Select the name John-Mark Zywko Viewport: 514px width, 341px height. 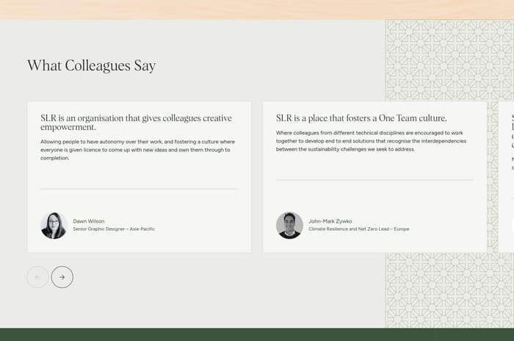331,220
